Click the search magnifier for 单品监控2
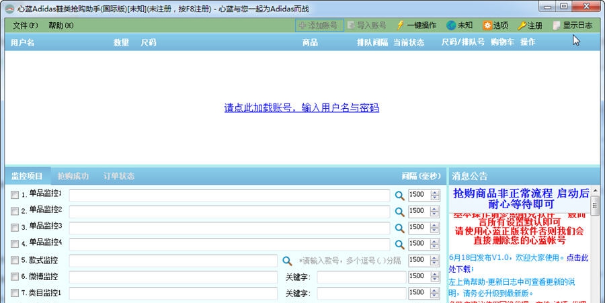 399,212
